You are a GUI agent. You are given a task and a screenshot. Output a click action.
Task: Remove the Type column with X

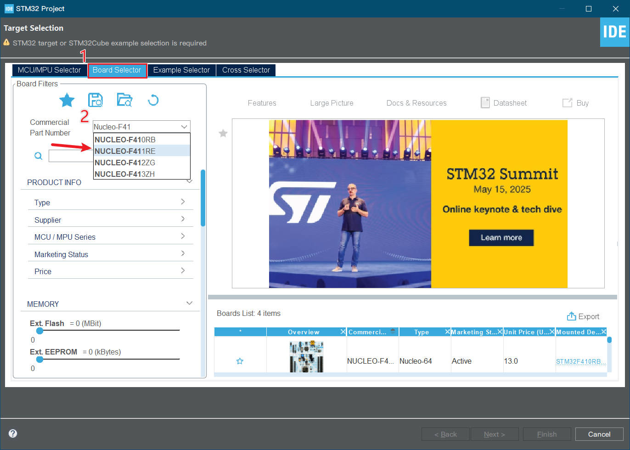tap(447, 332)
